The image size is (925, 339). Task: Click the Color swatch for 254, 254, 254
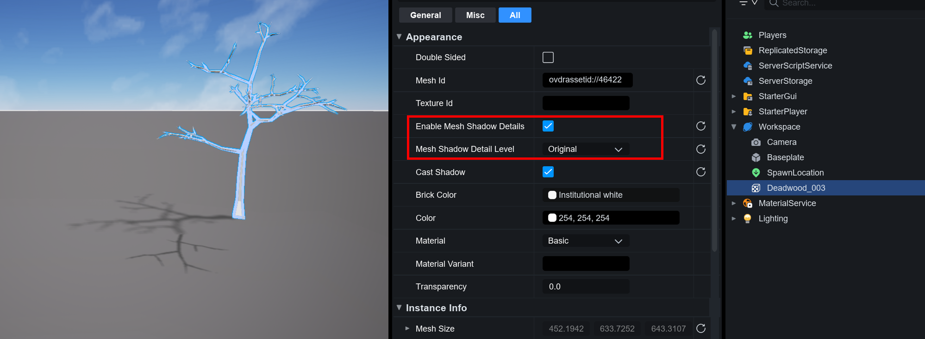(552, 218)
